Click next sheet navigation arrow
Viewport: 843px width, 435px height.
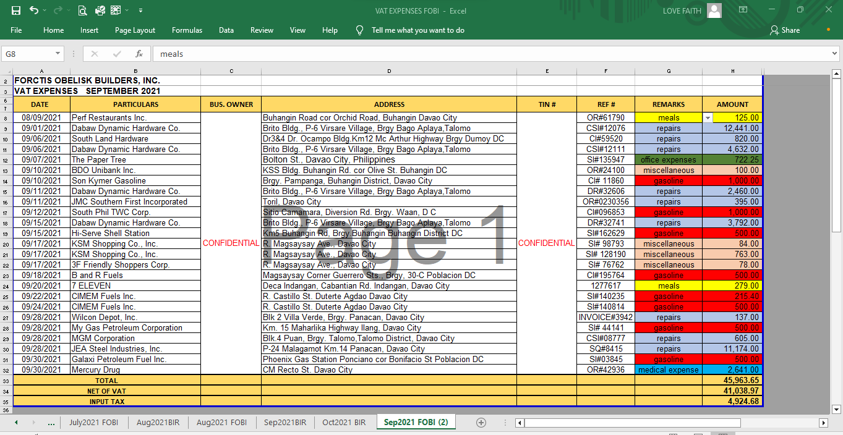(35, 423)
